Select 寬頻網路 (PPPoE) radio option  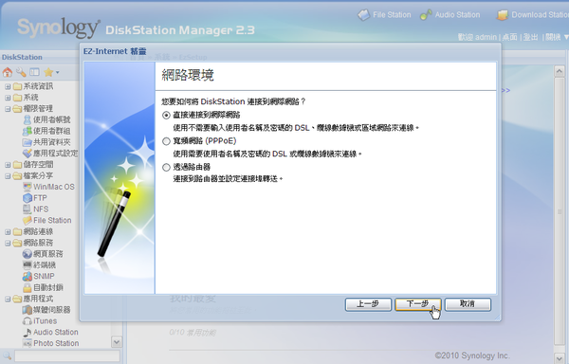166,141
